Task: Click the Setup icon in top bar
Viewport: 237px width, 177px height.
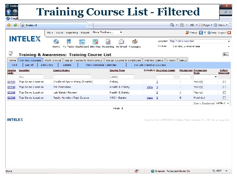Action: [187, 32]
